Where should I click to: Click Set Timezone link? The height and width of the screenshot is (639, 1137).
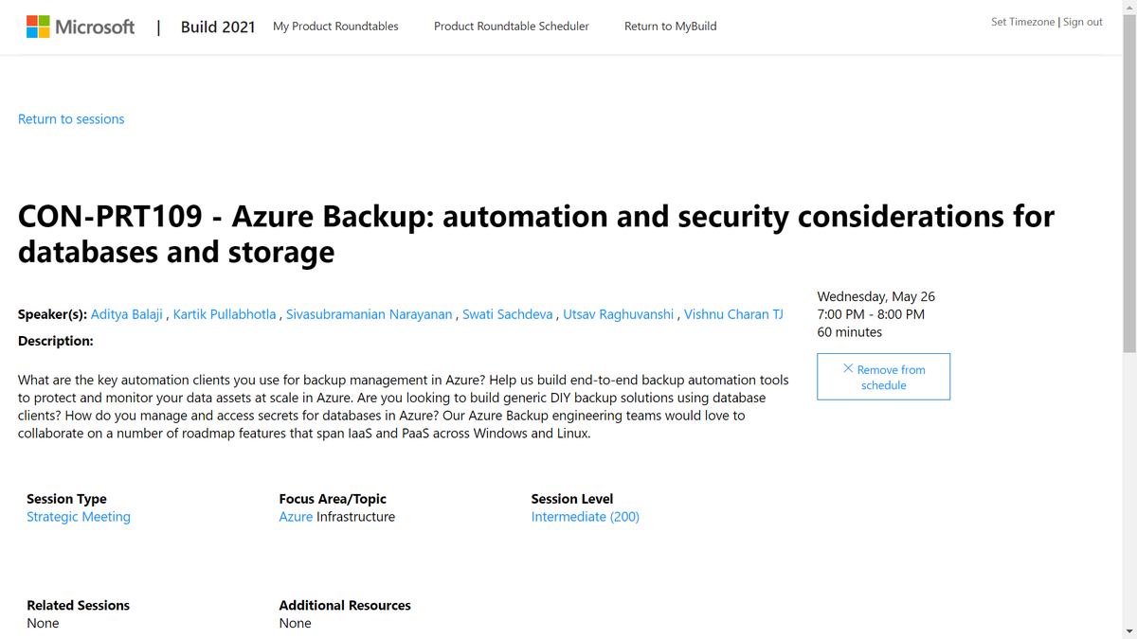pos(1022,22)
